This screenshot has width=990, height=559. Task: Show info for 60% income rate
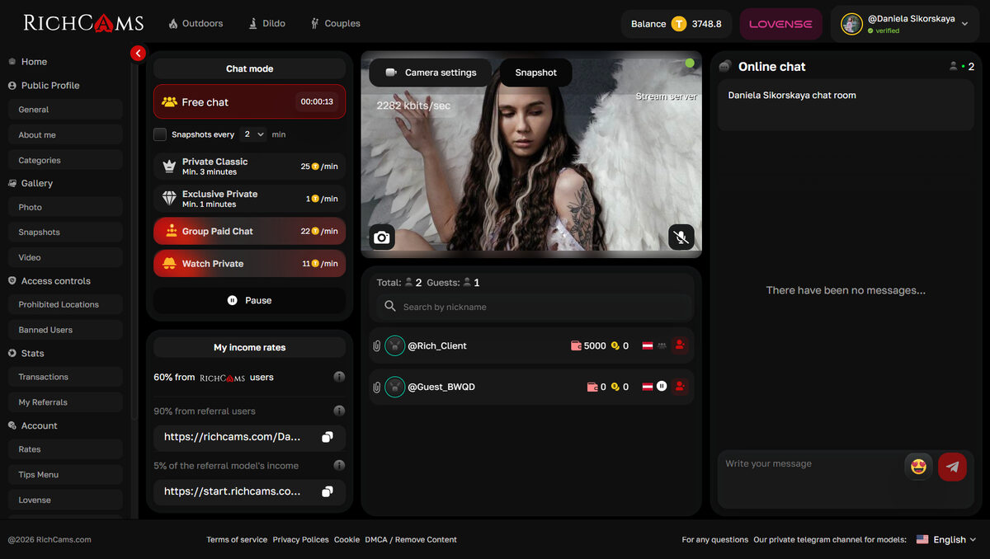(x=339, y=377)
